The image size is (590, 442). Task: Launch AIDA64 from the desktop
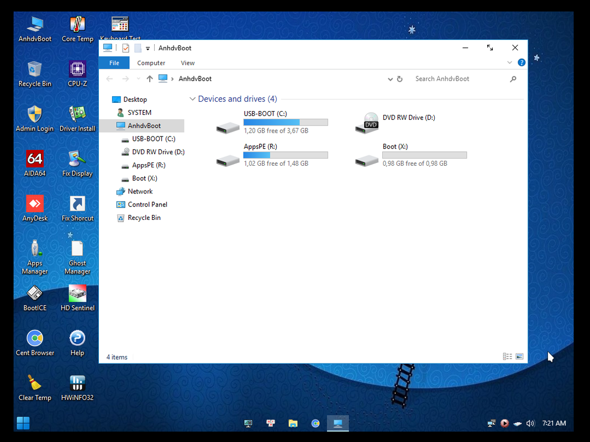point(35,164)
